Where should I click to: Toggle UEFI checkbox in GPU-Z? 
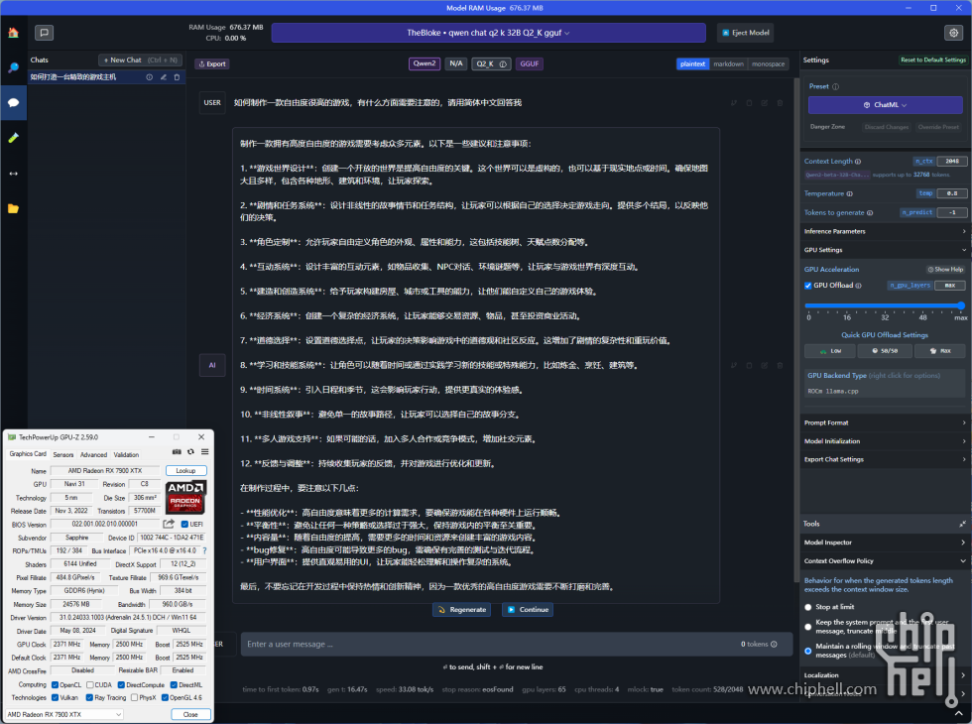[x=184, y=525]
